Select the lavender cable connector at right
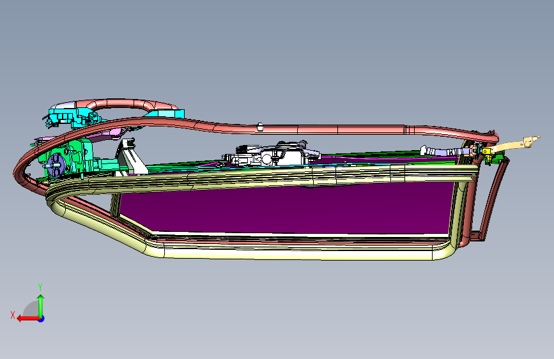Image resolution: width=554 pixels, height=359 pixels. [x=447, y=151]
